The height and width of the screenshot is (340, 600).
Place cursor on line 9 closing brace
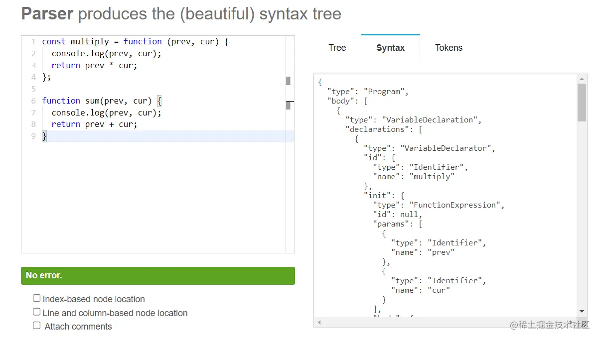click(44, 136)
